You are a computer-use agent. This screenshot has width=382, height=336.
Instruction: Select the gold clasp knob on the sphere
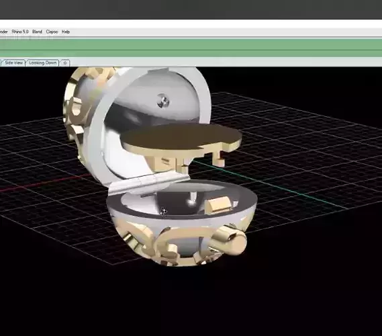coord(230,240)
